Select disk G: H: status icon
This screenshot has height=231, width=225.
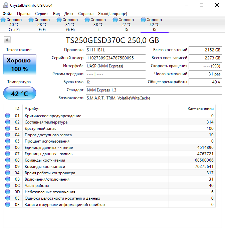[59, 20]
